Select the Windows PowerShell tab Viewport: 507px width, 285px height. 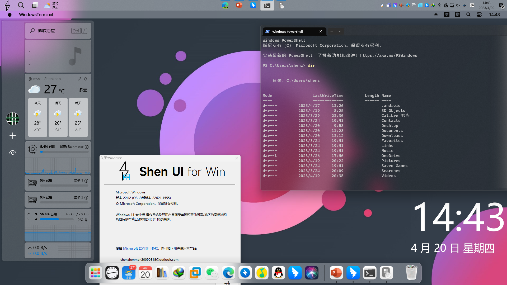(x=294, y=31)
